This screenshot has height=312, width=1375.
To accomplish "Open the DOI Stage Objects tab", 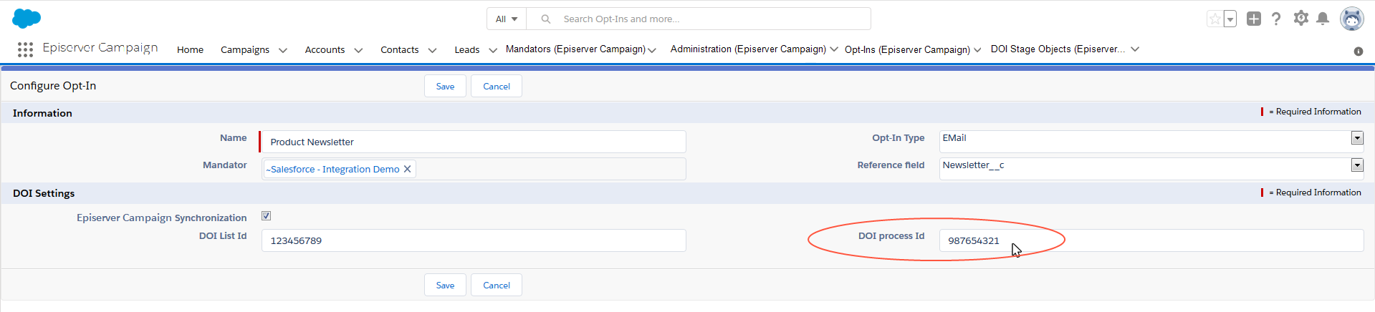I will tap(1058, 49).
